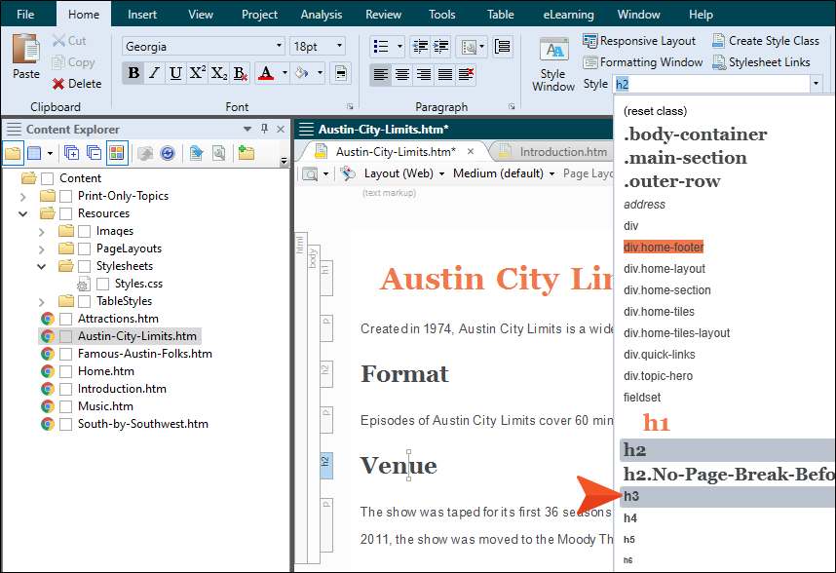Screen dimensions: 836x573
Task: Click the refresh icon in Content Explorer toolbar
Action: (x=168, y=154)
